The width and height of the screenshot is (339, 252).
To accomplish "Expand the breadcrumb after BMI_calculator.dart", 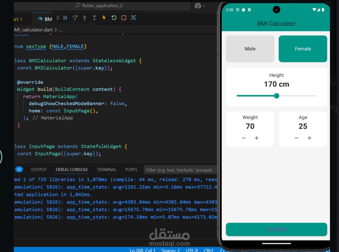I will coord(60,30).
